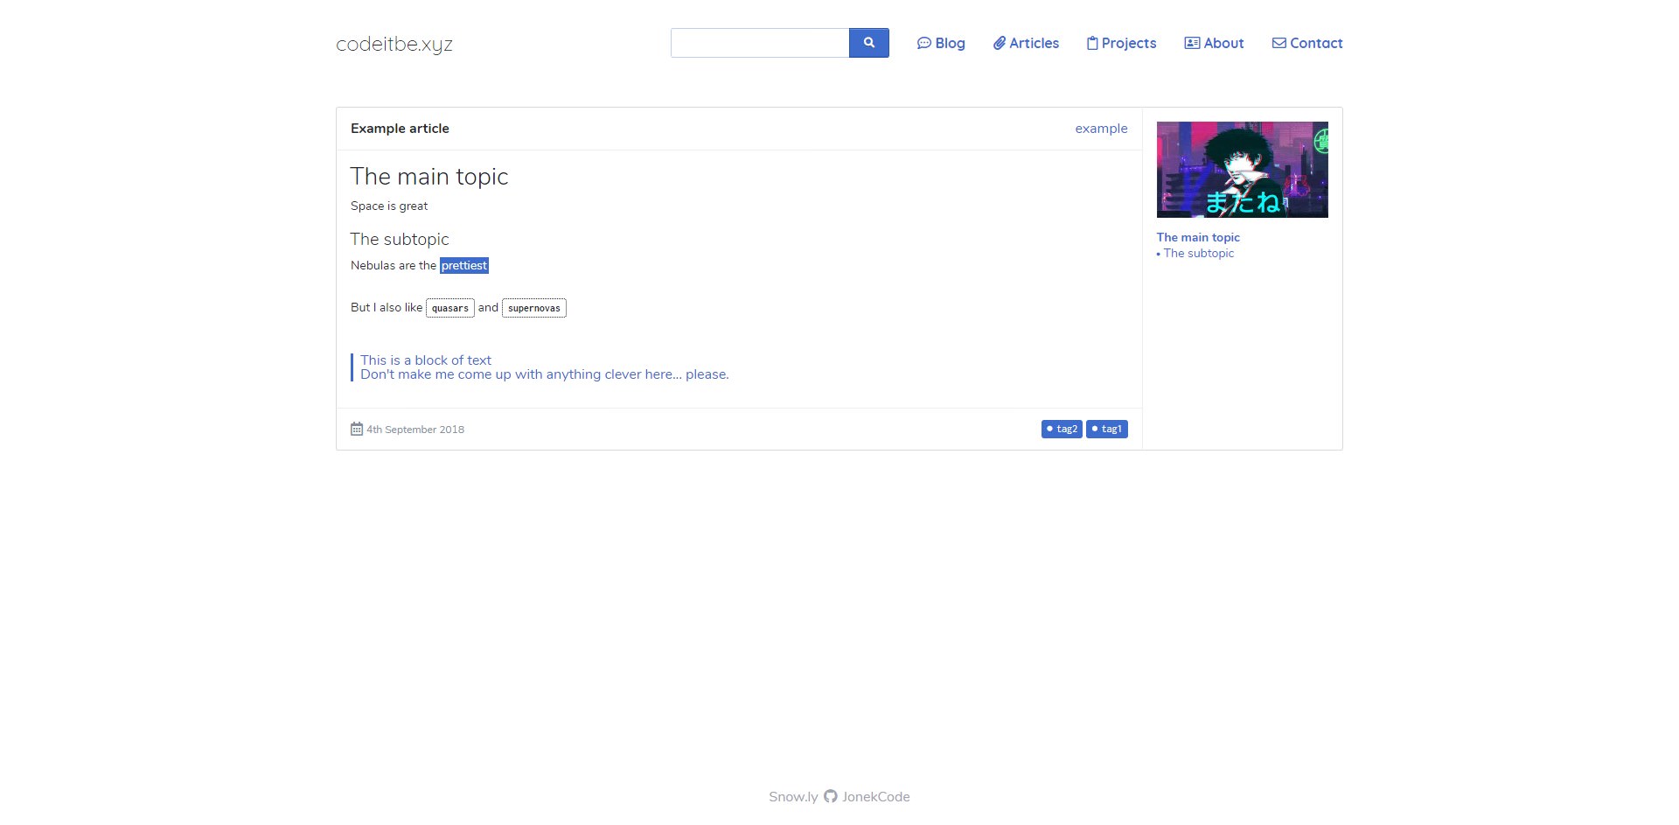Open the JonekCode footer link
Image resolution: width=1679 pixels, height=825 pixels.
[x=876, y=797]
